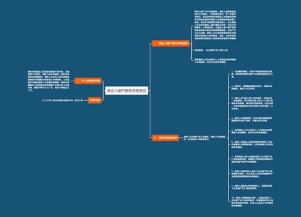Click the long paragraph under node 一
301x217 pixels.
pyautogui.click(x=215, y=26)
